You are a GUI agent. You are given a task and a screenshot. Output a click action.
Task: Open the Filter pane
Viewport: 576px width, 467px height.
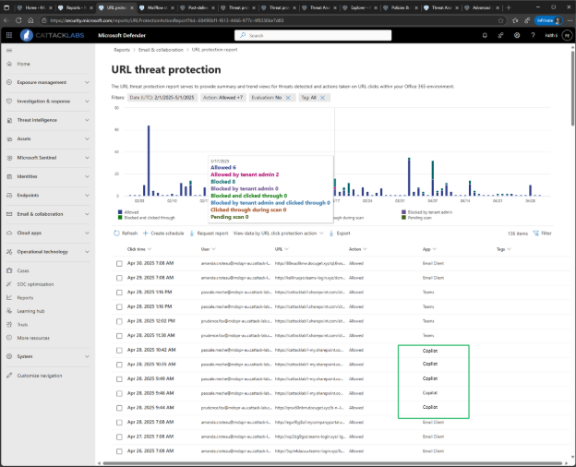(542, 233)
